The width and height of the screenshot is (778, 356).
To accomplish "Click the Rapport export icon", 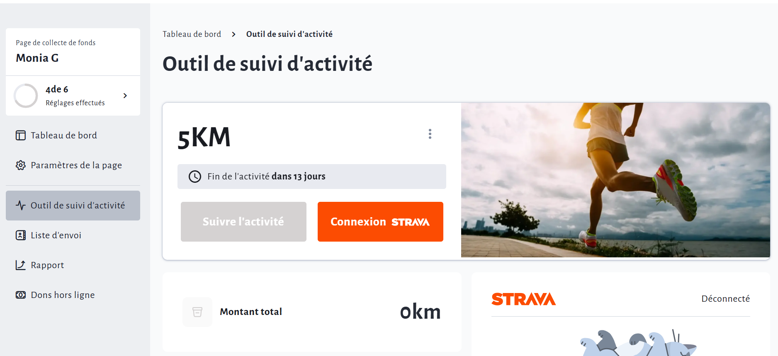I will click(21, 265).
